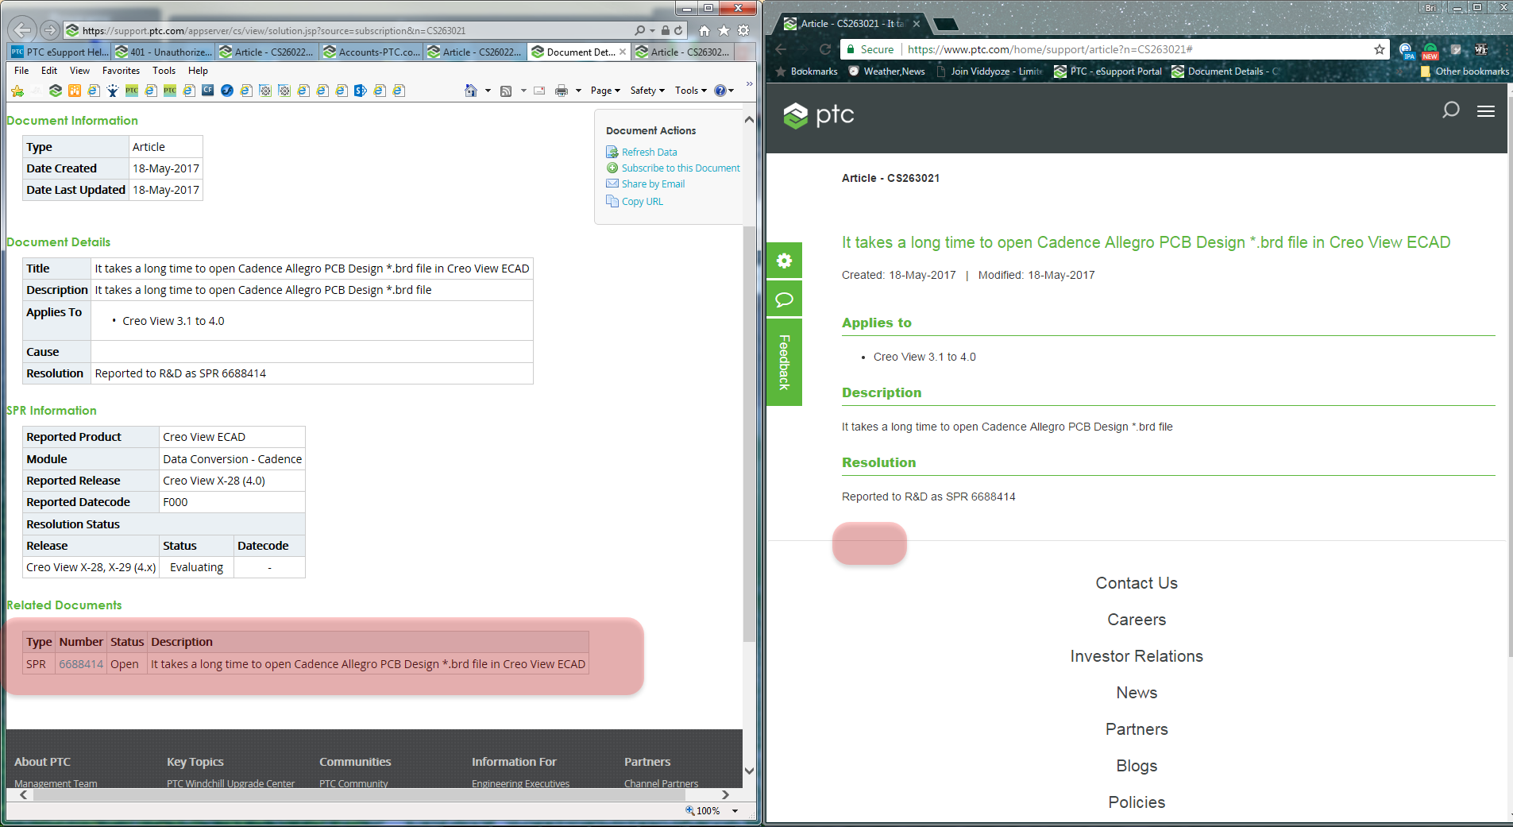Click the ptc logo in the site header
1513x827 pixels.
818,115
